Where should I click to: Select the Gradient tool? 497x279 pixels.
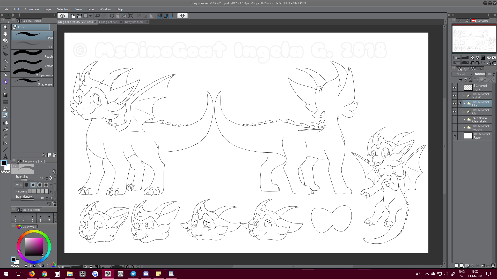pos(5,95)
